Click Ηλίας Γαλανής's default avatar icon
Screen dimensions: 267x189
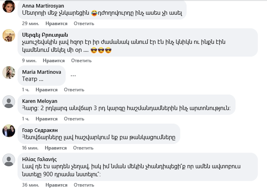tap(9, 160)
